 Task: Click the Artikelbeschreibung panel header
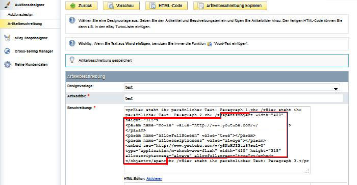(207, 76)
